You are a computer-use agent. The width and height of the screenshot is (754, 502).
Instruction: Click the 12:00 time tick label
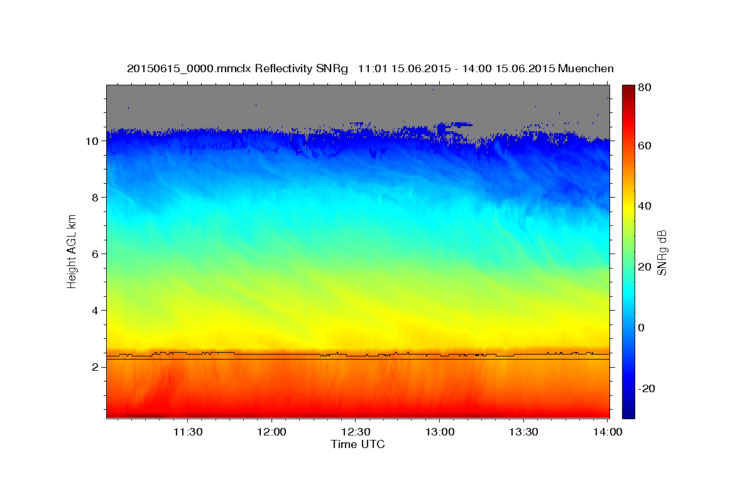(x=271, y=432)
